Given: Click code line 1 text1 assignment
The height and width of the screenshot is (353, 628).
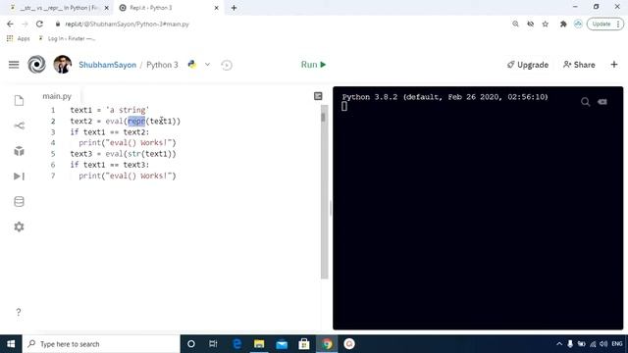Looking at the screenshot, I should (109, 110).
